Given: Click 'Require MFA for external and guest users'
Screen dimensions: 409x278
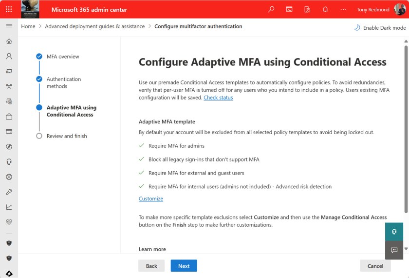Looking at the screenshot, I should pyautogui.click(x=196, y=173).
